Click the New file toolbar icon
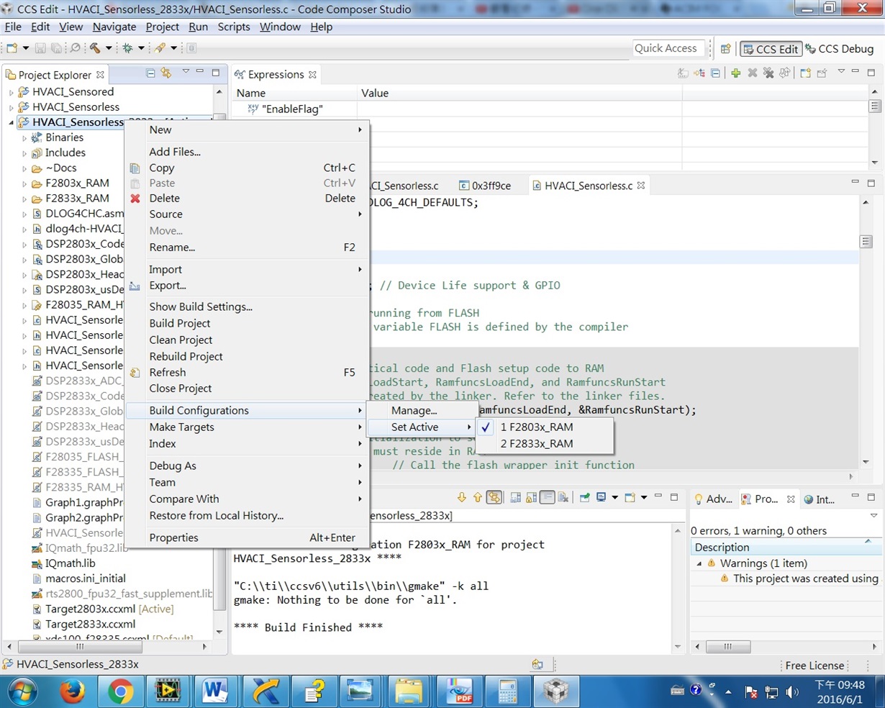Screen dimensions: 885x708 (12, 48)
